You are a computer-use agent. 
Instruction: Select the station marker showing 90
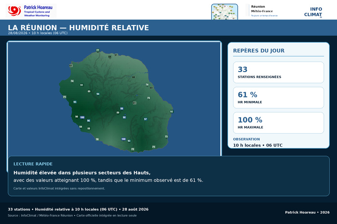[77, 117]
